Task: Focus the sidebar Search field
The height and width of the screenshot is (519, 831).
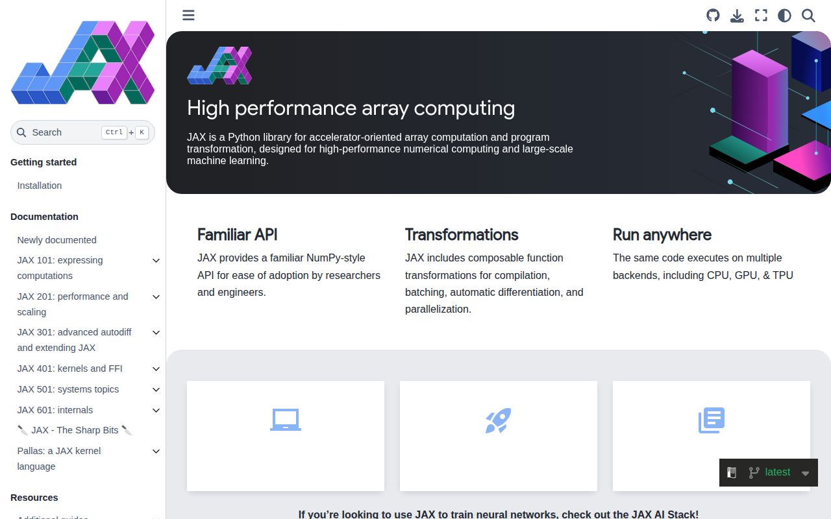Action: (82, 132)
